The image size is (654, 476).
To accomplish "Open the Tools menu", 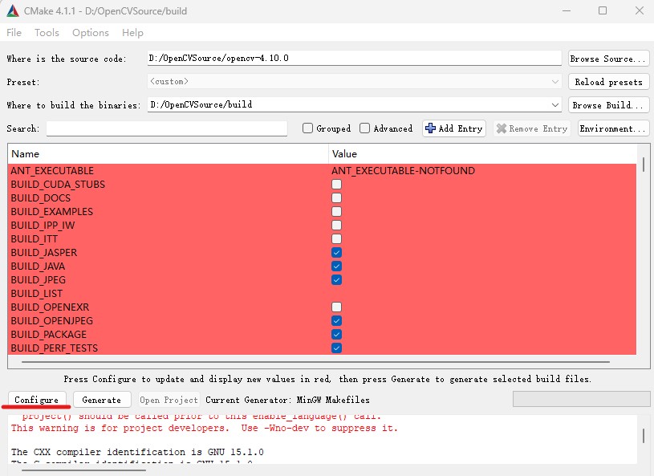I will [x=47, y=33].
